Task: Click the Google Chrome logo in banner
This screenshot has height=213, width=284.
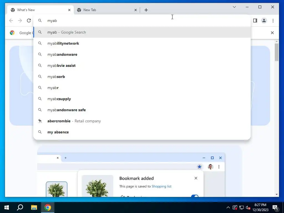Action: click(12, 33)
